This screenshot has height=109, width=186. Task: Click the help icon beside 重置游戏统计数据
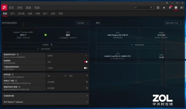[19, 87]
